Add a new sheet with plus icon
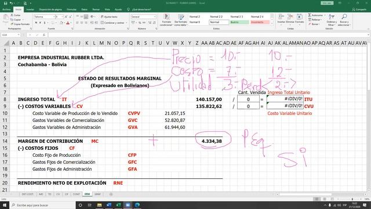Image resolution: width=371 pixels, height=209 pixels. tap(111, 194)
